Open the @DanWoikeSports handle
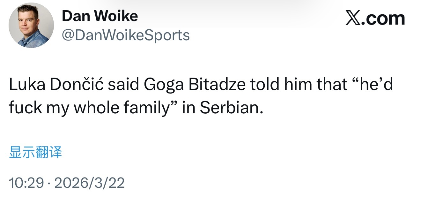 pyautogui.click(x=125, y=35)
